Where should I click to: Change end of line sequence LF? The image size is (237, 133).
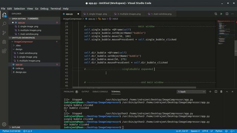tap(211, 131)
